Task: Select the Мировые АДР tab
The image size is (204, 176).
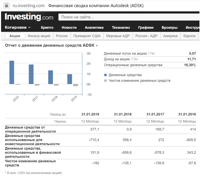Action: (118, 36)
